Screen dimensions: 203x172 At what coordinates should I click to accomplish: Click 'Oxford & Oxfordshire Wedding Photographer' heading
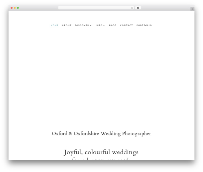coord(101,134)
